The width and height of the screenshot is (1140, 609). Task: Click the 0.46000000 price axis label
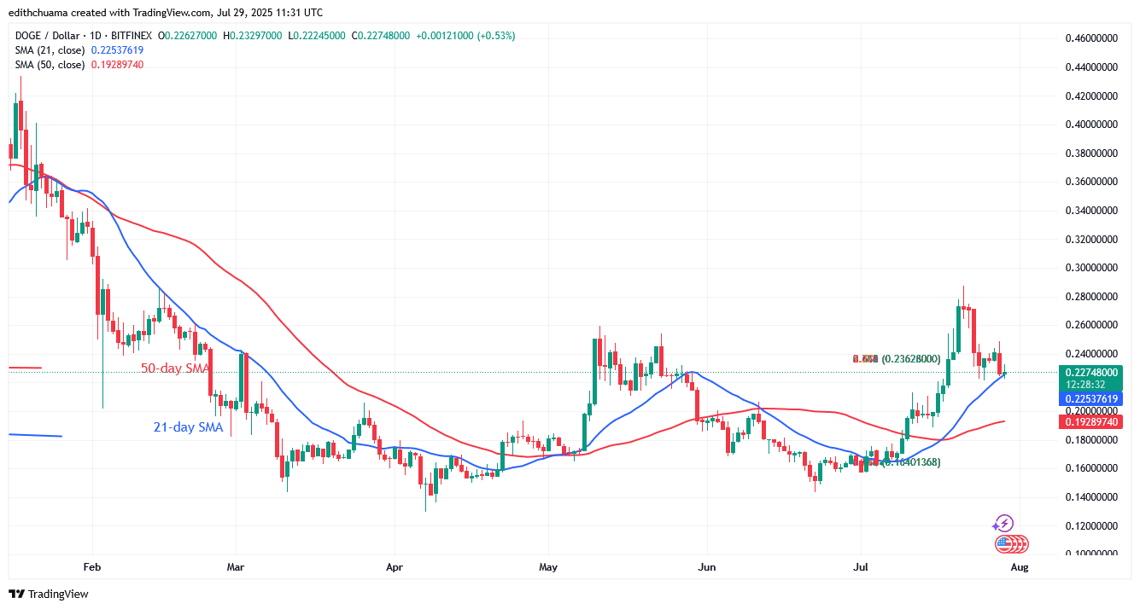click(x=1092, y=38)
